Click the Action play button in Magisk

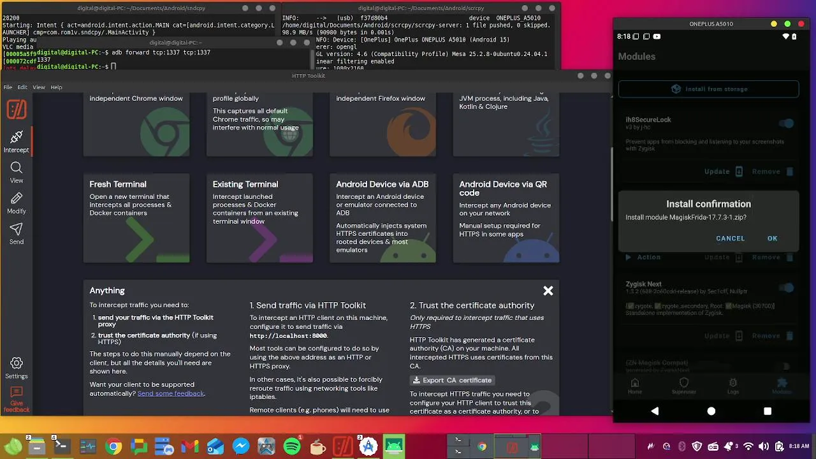[x=643, y=258]
